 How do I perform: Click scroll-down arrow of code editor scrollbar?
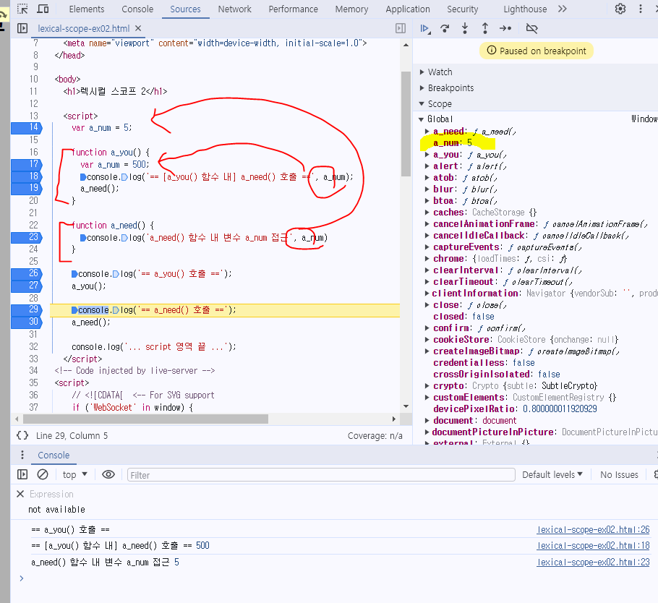click(406, 406)
